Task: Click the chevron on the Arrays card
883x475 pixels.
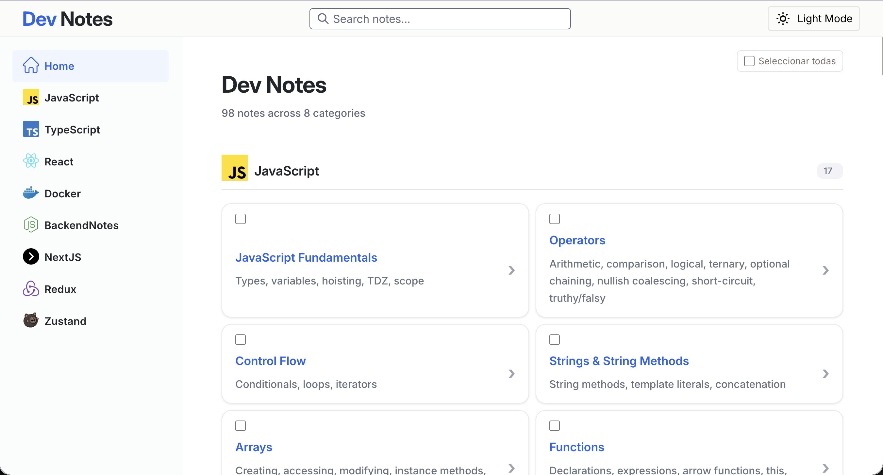Action: [512, 468]
